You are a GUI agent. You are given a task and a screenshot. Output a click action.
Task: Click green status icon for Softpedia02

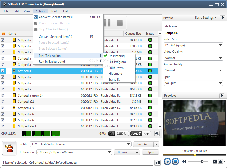(x=150, y=101)
